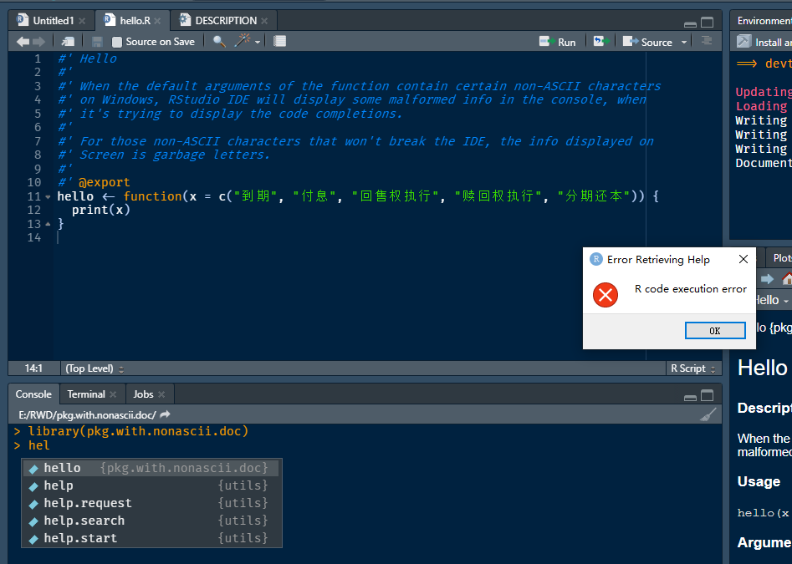Viewport: 792px width, 564px height.
Task: Click the Re-run previous code region icon
Action: 599,40
